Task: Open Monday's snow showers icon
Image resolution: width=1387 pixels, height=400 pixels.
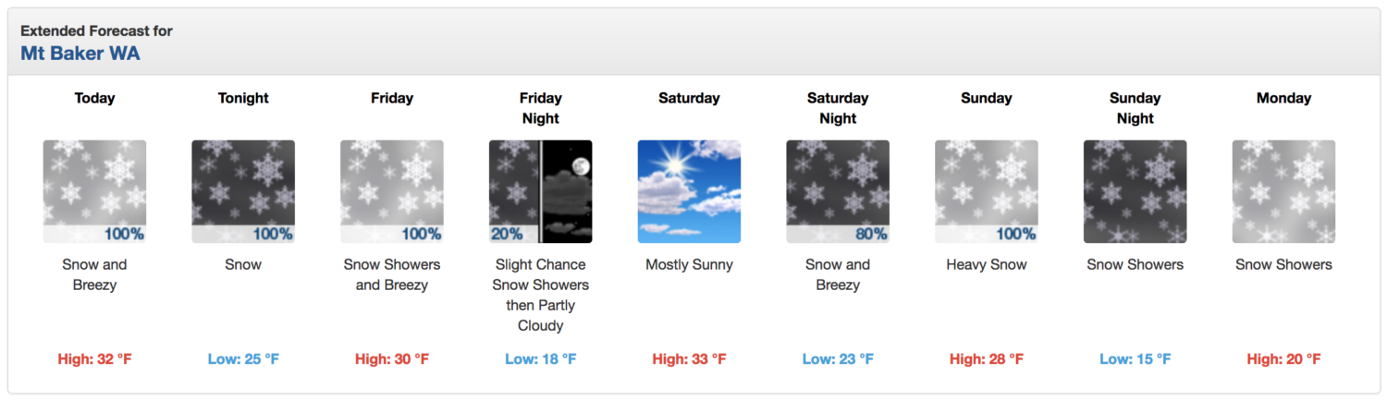Action: (x=1284, y=191)
